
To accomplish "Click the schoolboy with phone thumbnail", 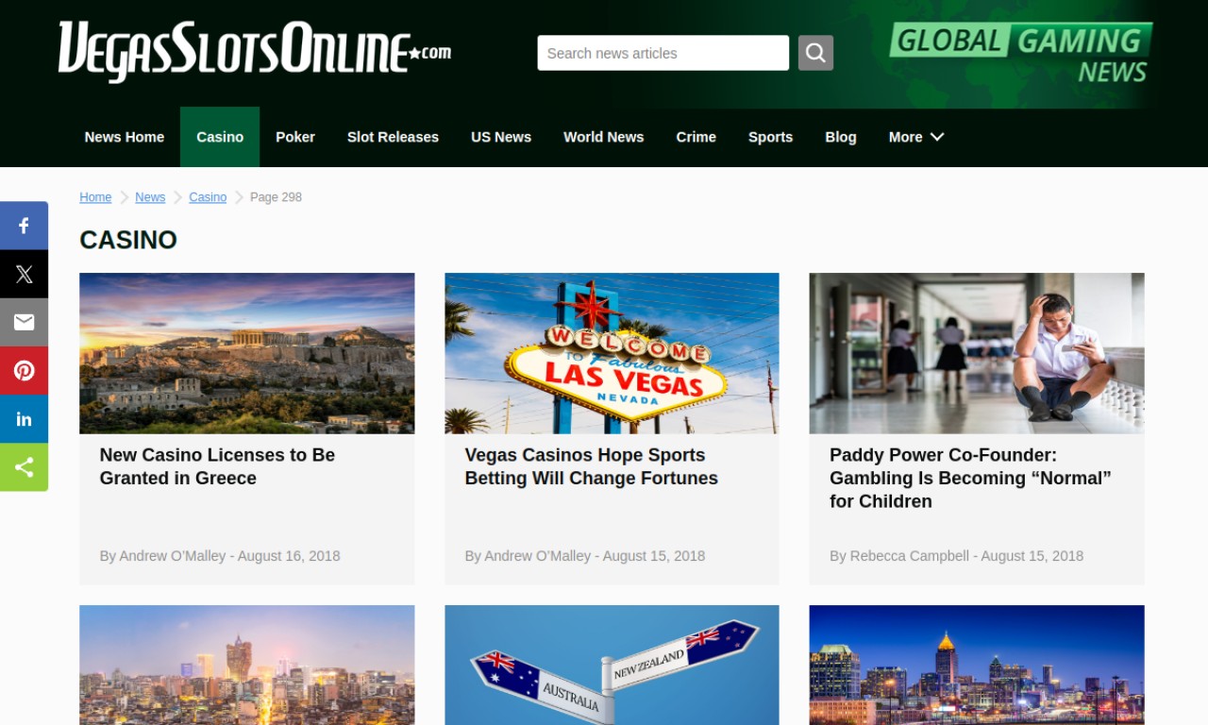I will point(977,353).
